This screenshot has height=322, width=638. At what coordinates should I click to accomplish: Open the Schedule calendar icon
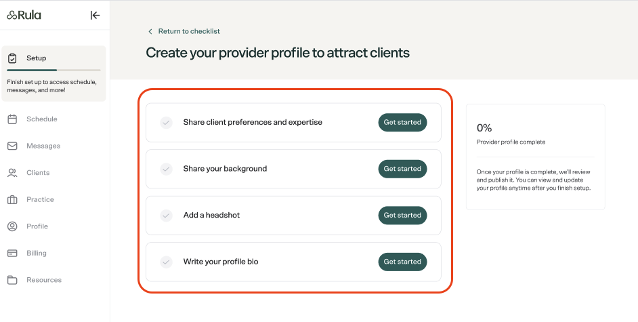pos(13,119)
